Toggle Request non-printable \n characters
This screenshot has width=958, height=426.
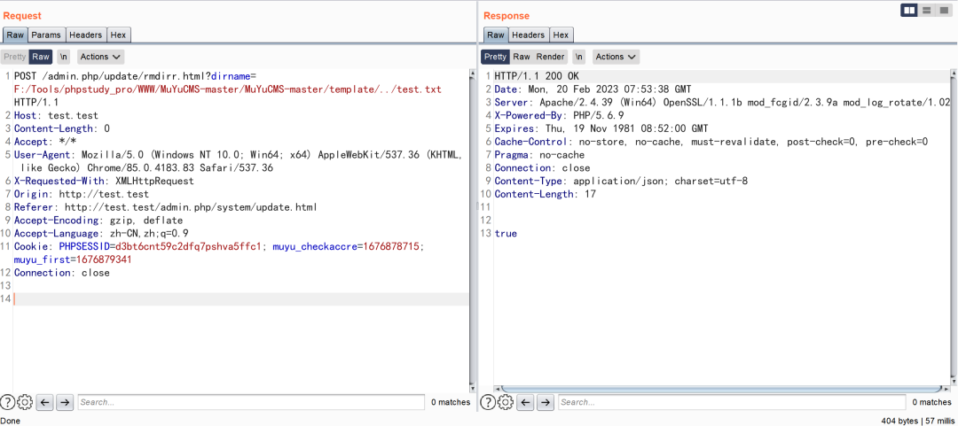pyautogui.click(x=64, y=57)
